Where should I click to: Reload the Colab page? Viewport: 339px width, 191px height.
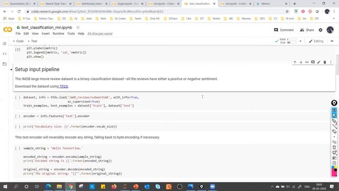pyautogui.click(x=19, y=12)
